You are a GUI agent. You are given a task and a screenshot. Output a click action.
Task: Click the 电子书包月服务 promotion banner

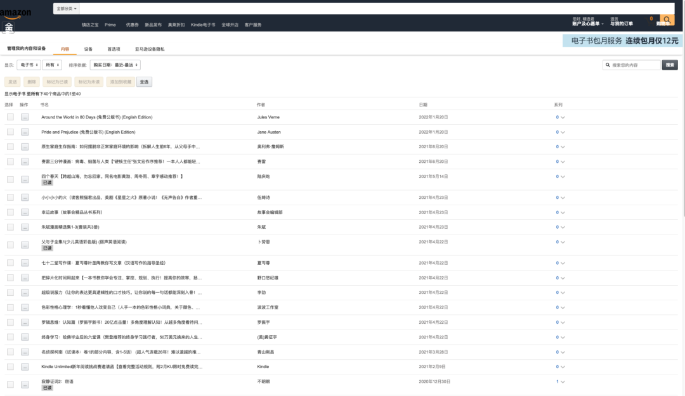point(622,41)
